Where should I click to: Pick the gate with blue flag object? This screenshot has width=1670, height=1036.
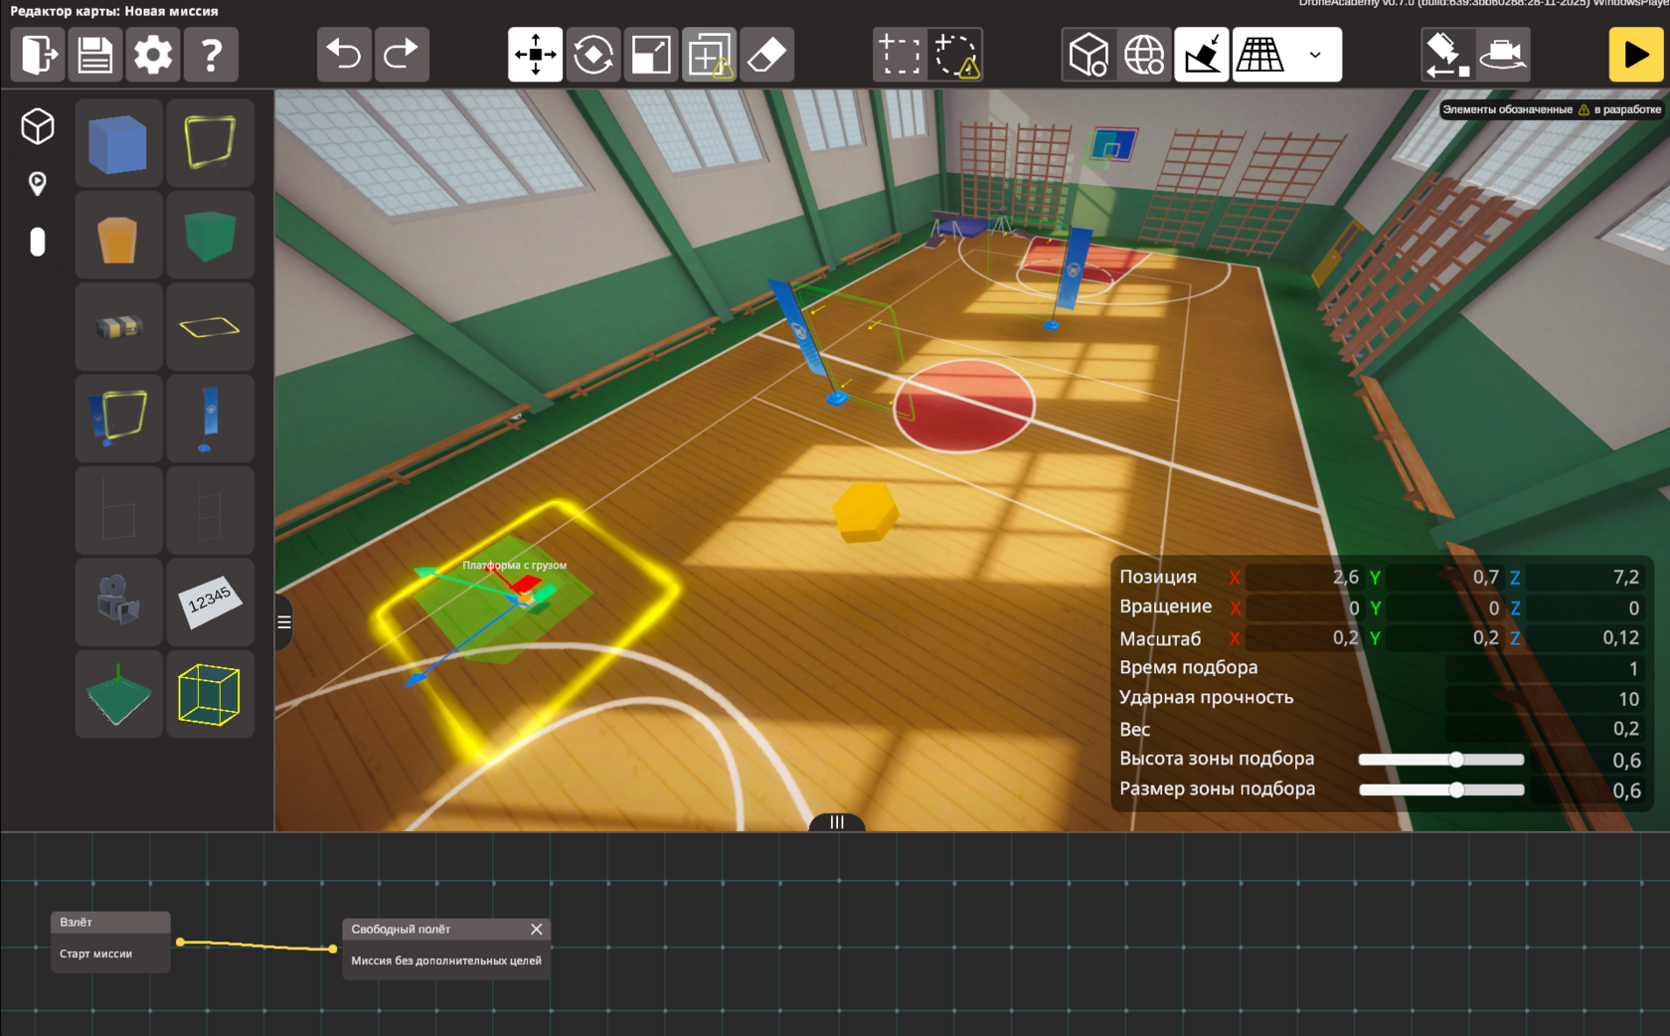118,419
